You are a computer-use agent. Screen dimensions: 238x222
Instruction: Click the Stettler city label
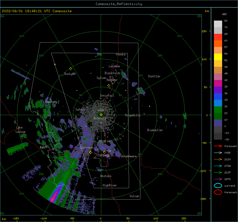point(154,76)
